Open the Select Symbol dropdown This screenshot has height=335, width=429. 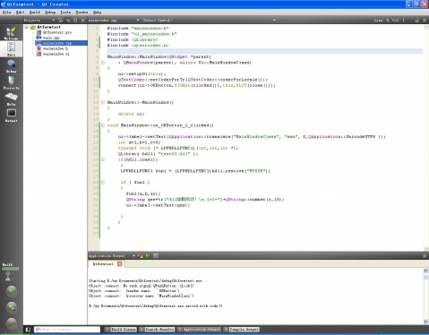274,20
